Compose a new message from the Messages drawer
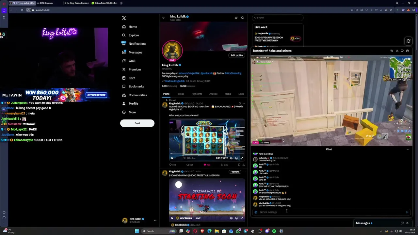 (402, 223)
